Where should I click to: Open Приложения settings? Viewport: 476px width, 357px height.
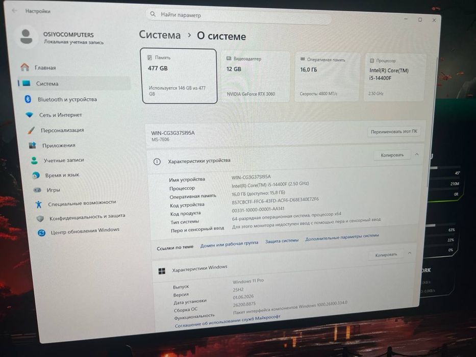click(x=59, y=145)
